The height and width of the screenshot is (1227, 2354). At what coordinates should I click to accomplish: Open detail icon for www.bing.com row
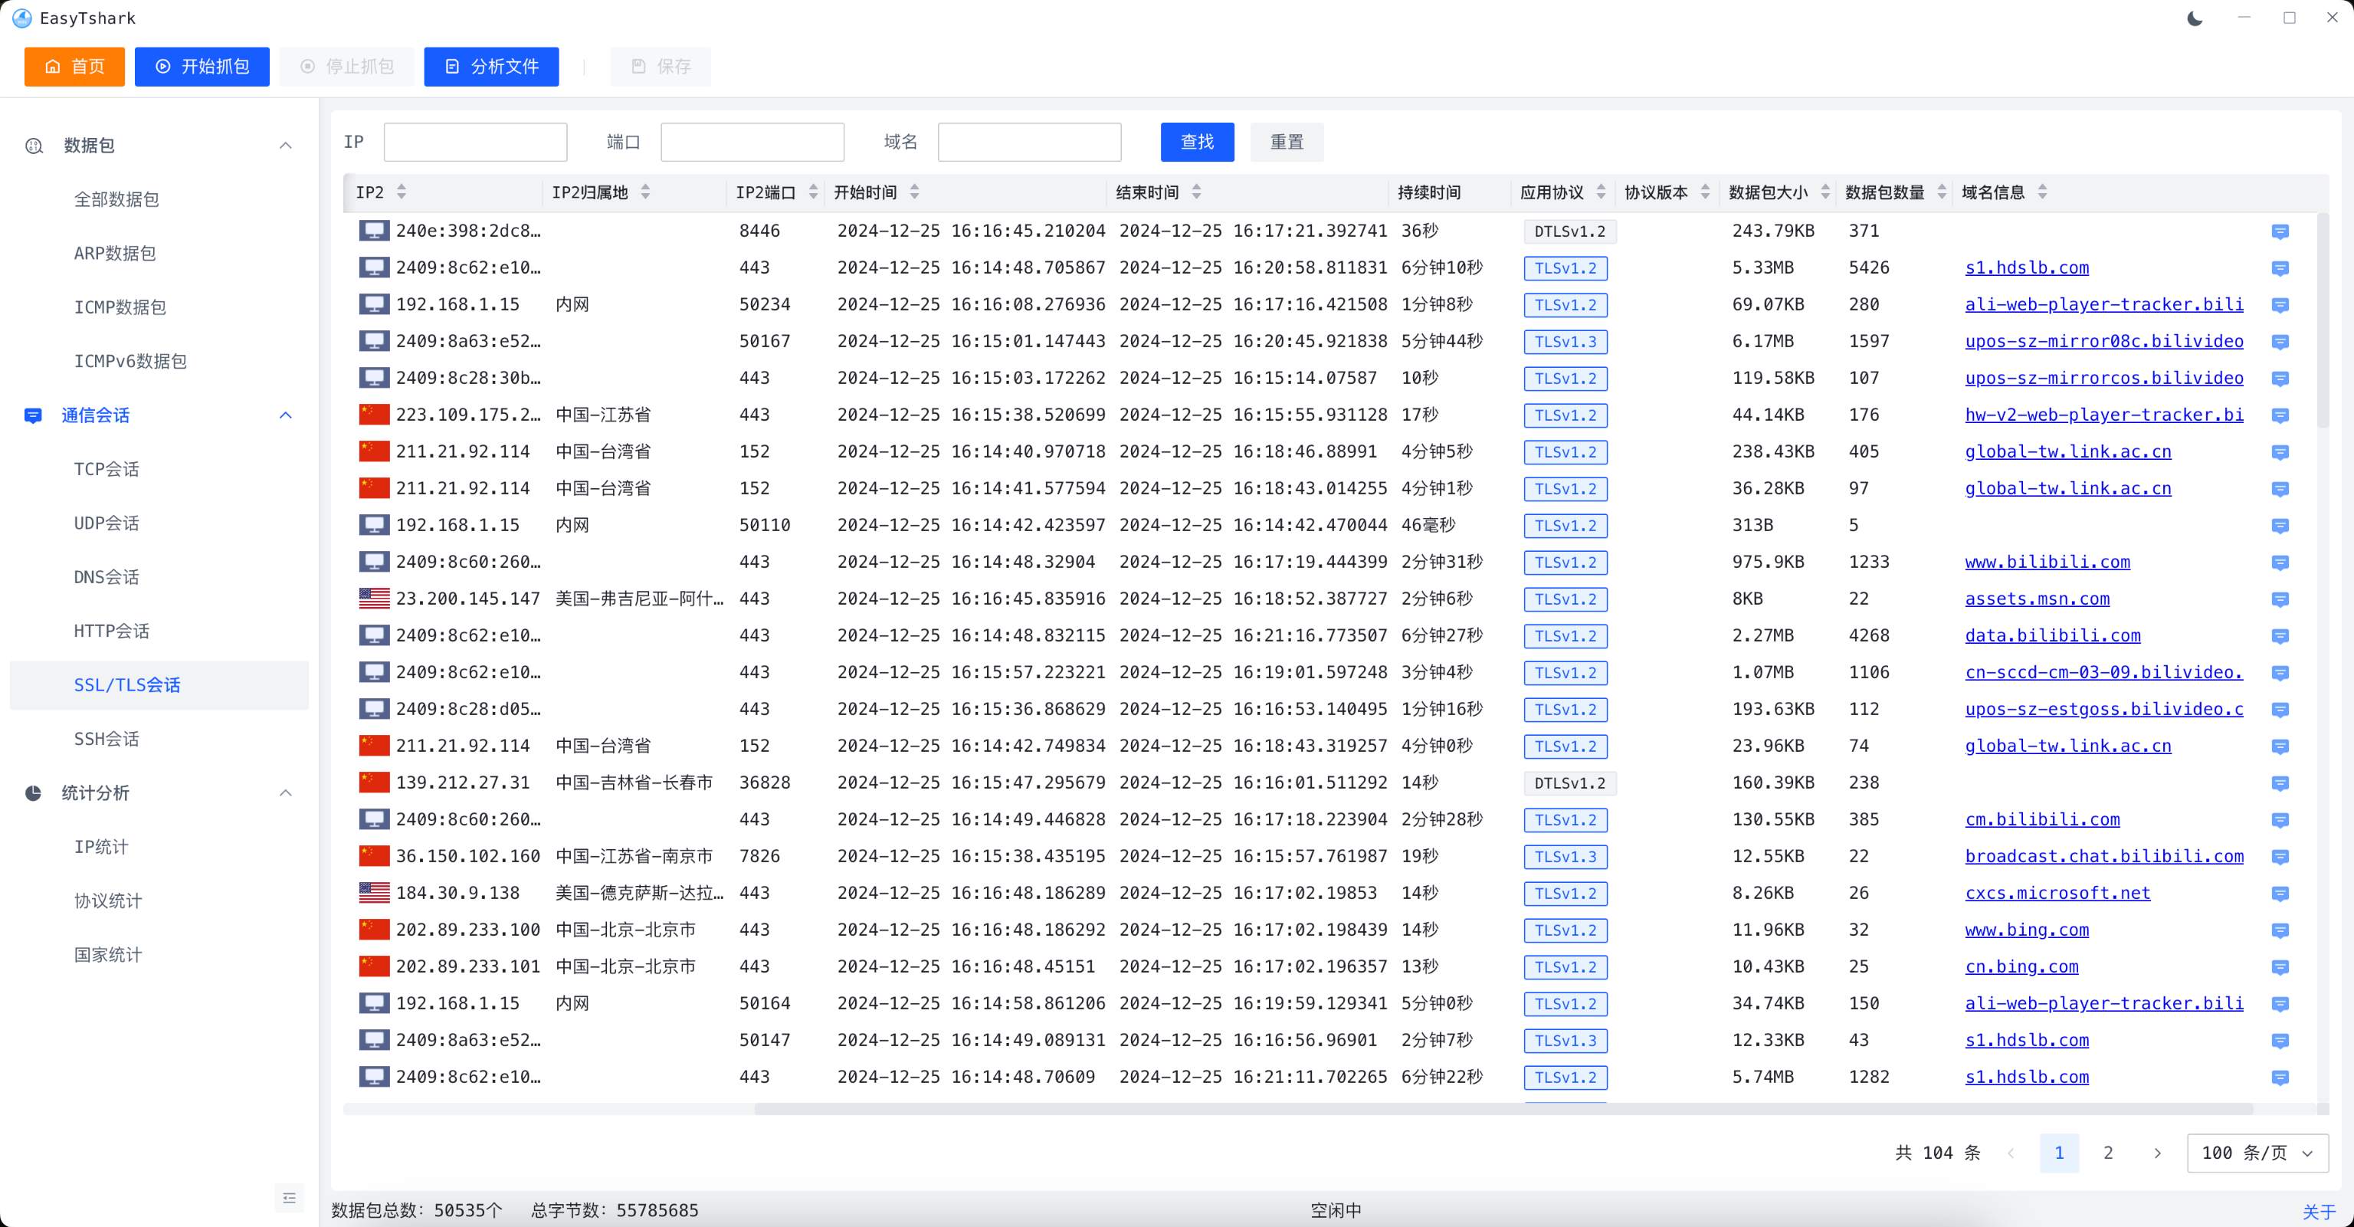(x=2279, y=930)
